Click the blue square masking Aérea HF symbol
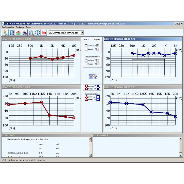The width and height of the screenshot is (184, 184). (98, 100)
